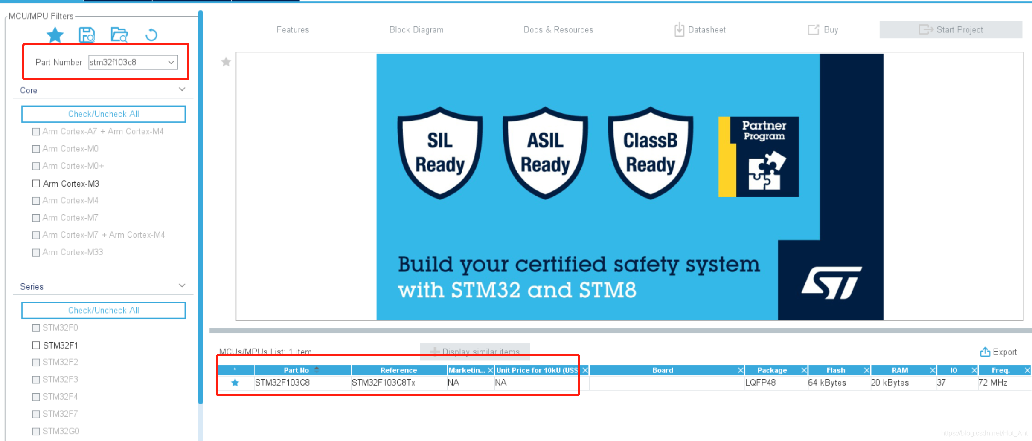Show favorite MCUs with star filter icon
The image size is (1032, 441).
tap(55, 35)
